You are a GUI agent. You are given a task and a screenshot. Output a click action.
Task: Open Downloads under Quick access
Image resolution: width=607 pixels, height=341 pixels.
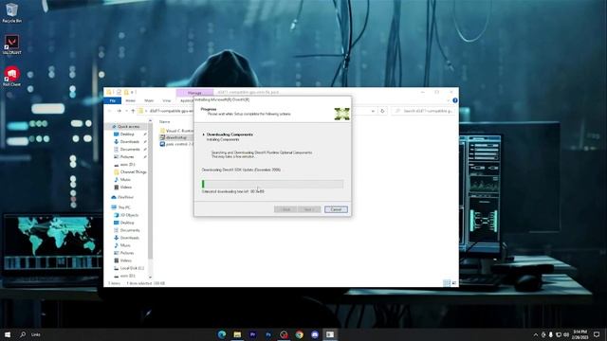(x=129, y=142)
